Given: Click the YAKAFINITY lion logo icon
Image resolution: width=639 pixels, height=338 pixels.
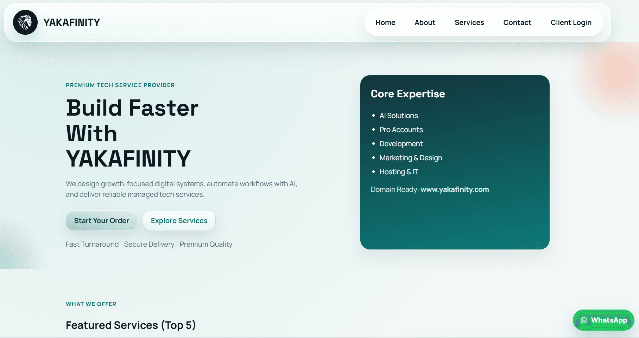Looking at the screenshot, I should point(25,22).
